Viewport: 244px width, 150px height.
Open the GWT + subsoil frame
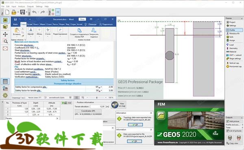tap(234, 55)
